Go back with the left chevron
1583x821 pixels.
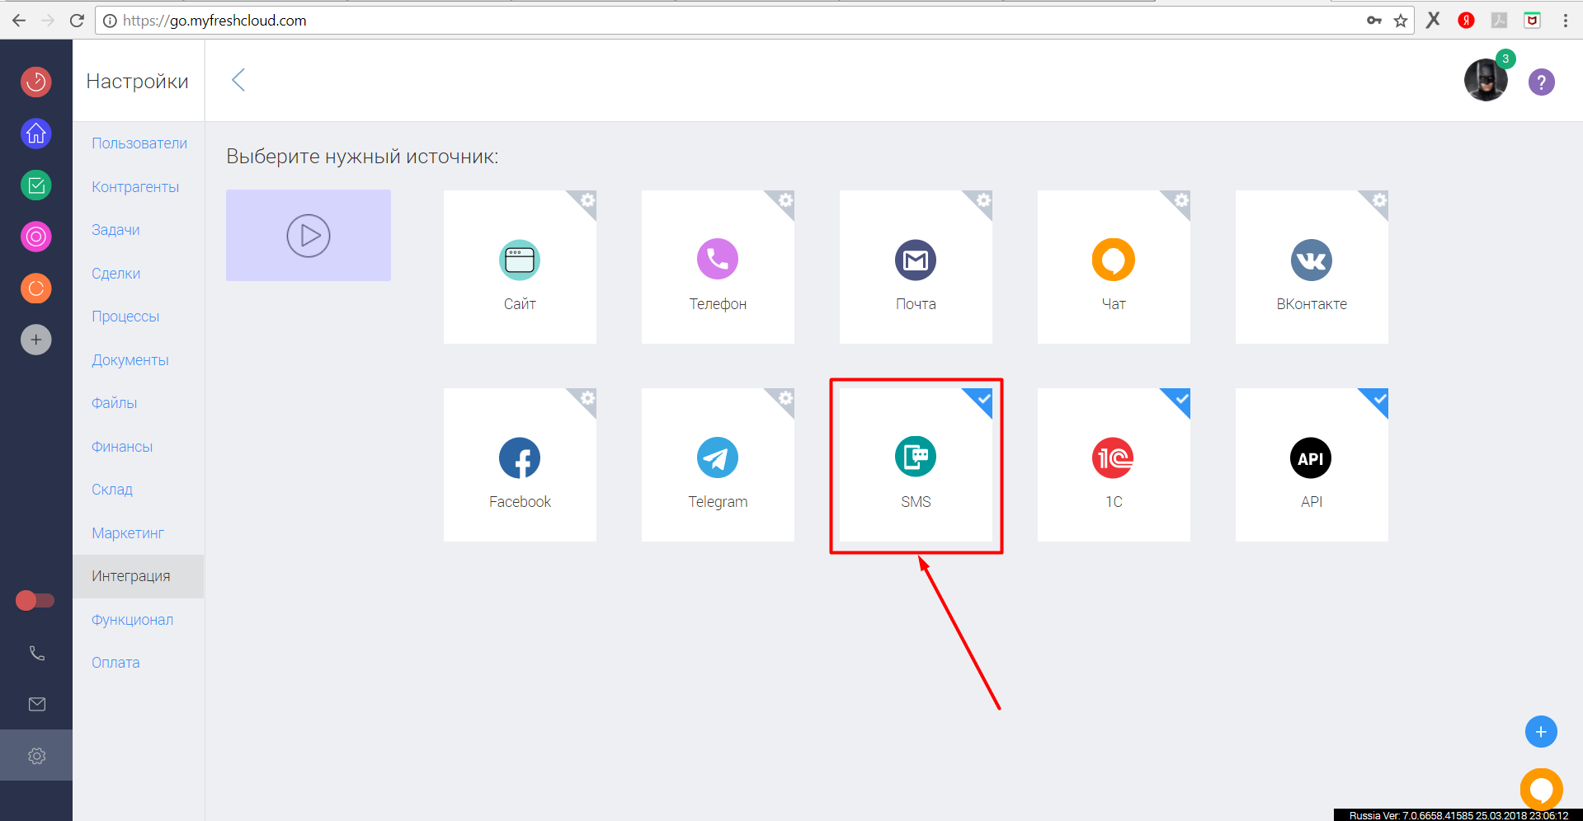tap(238, 80)
